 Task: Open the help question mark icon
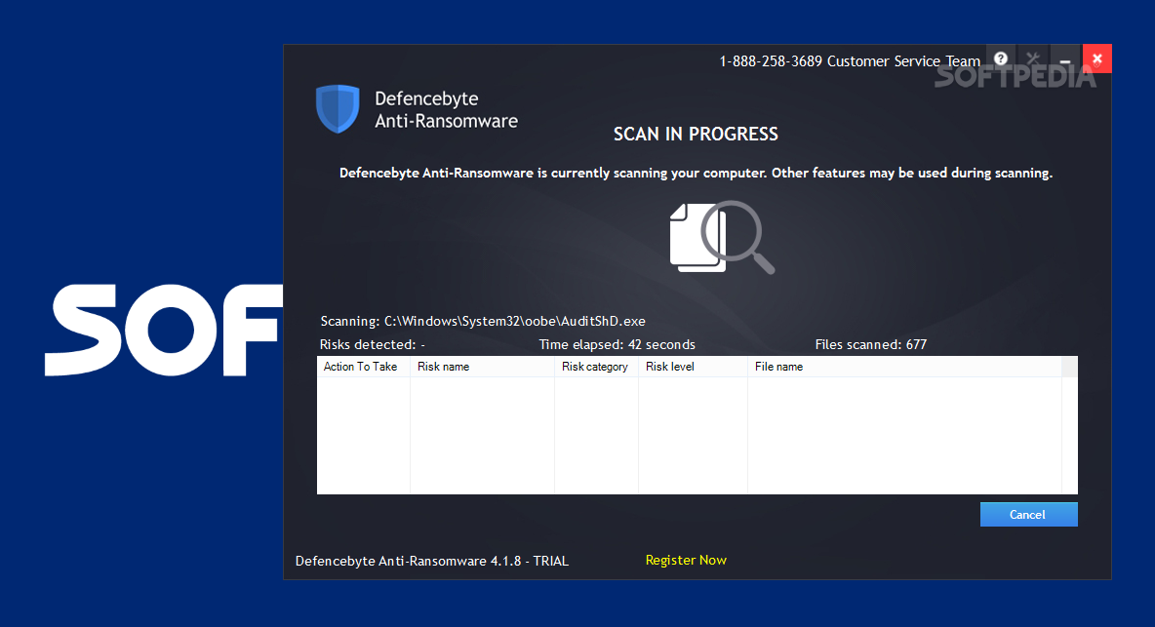[x=1000, y=59]
